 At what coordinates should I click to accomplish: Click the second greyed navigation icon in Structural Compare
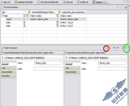click(x=121, y=7)
